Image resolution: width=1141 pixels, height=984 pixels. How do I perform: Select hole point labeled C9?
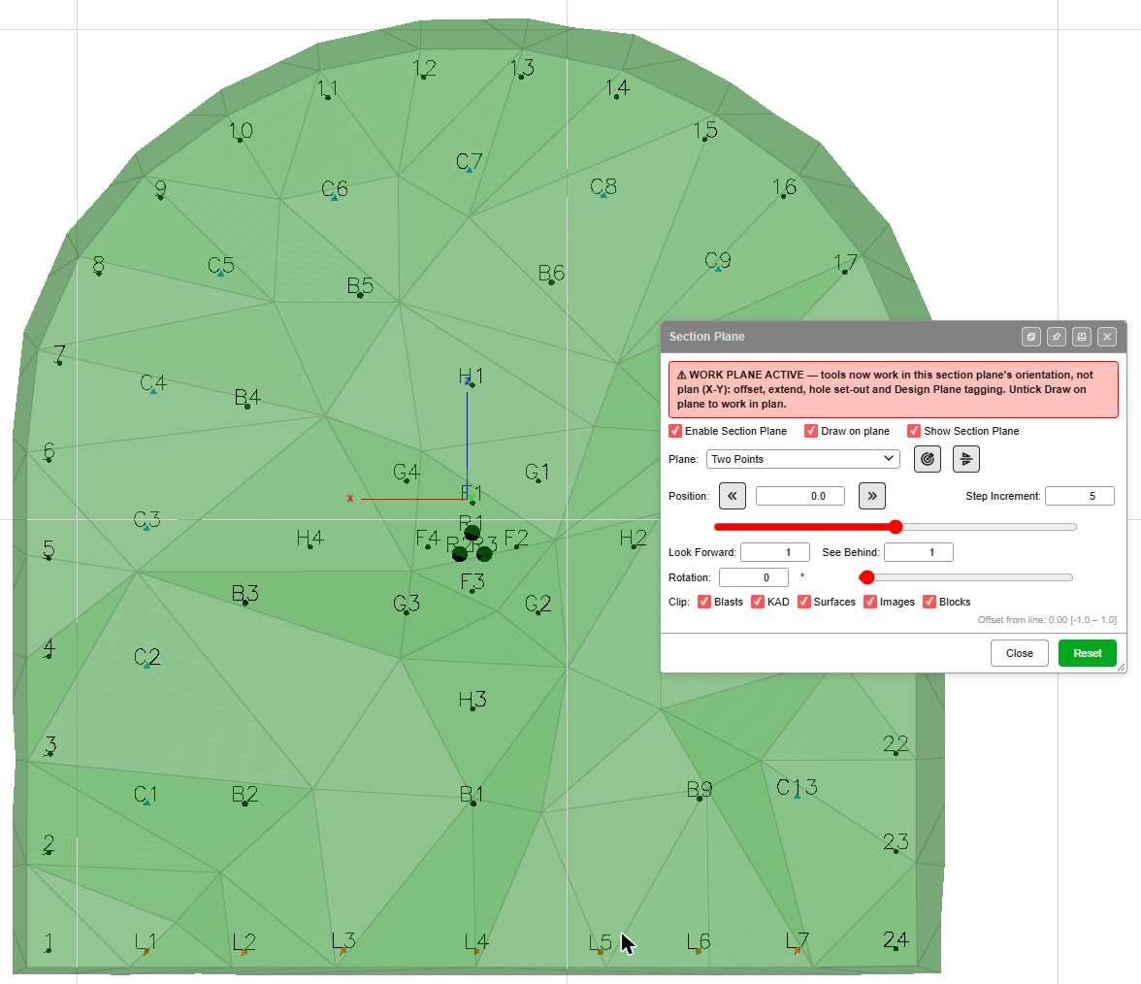(x=718, y=269)
